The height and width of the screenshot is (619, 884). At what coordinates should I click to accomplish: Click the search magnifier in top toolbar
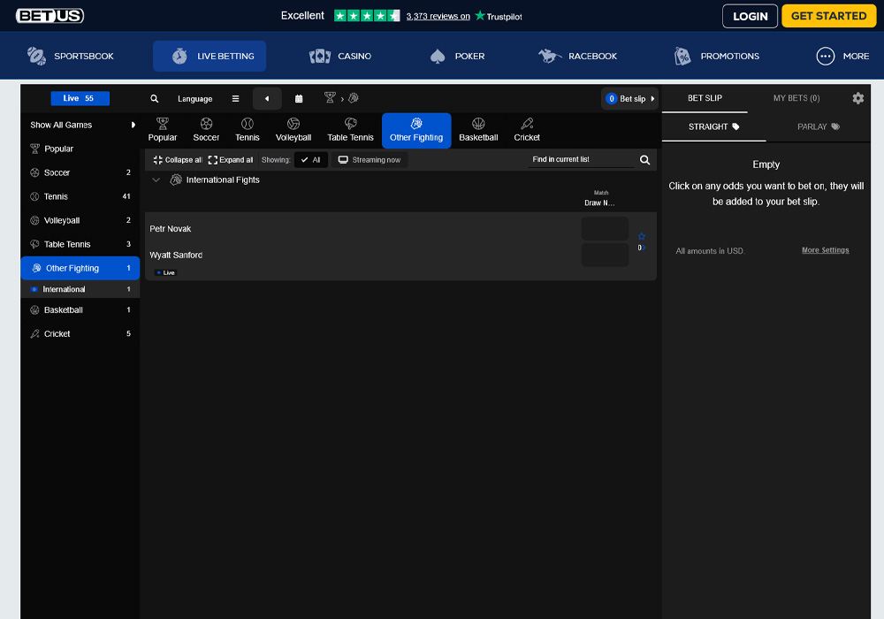154,98
